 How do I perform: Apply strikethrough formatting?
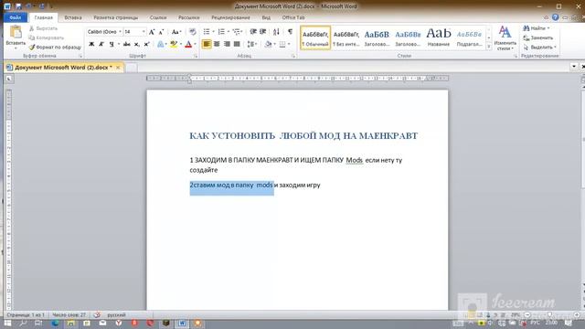126,44
